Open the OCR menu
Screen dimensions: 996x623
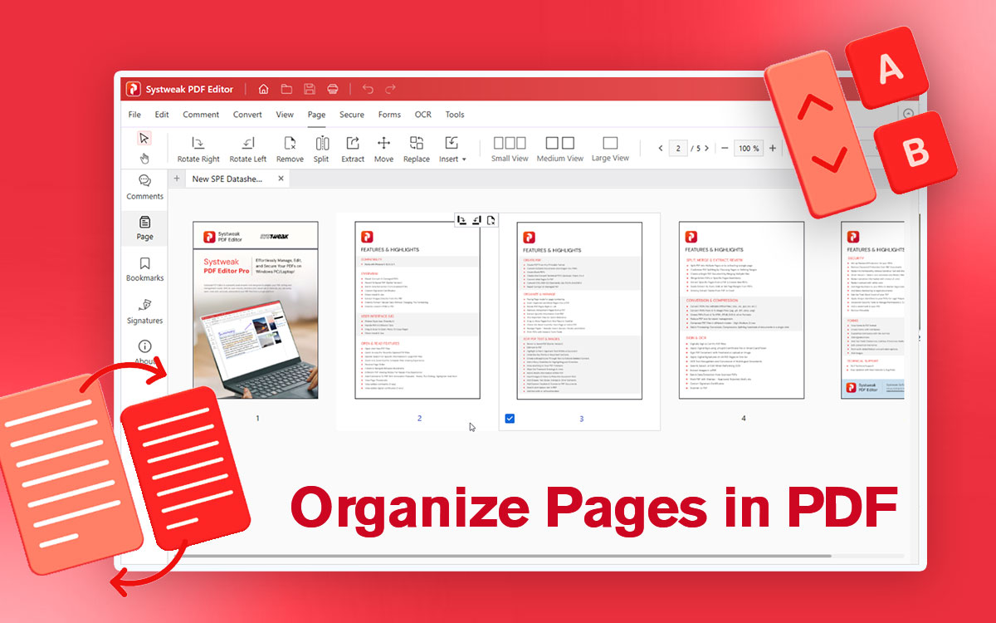(423, 115)
